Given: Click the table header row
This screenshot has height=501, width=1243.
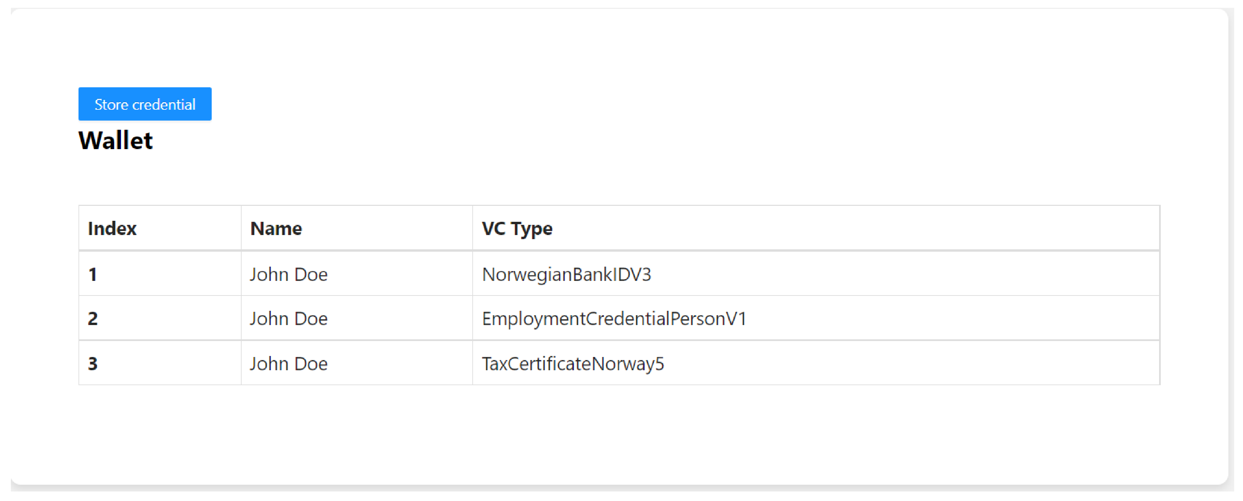Looking at the screenshot, I should [820, 229].
